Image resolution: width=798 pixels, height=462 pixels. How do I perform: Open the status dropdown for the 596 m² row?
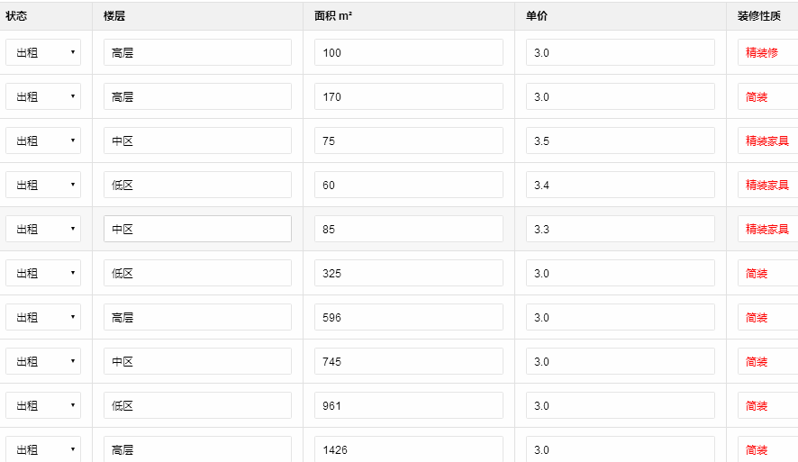(x=43, y=318)
